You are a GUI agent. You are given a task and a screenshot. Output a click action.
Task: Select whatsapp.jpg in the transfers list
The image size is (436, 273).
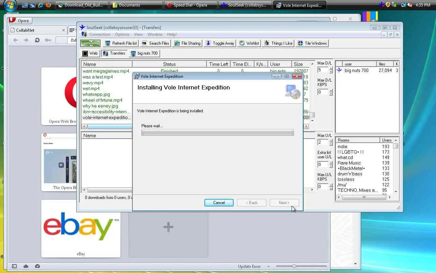tap(96, 95)
